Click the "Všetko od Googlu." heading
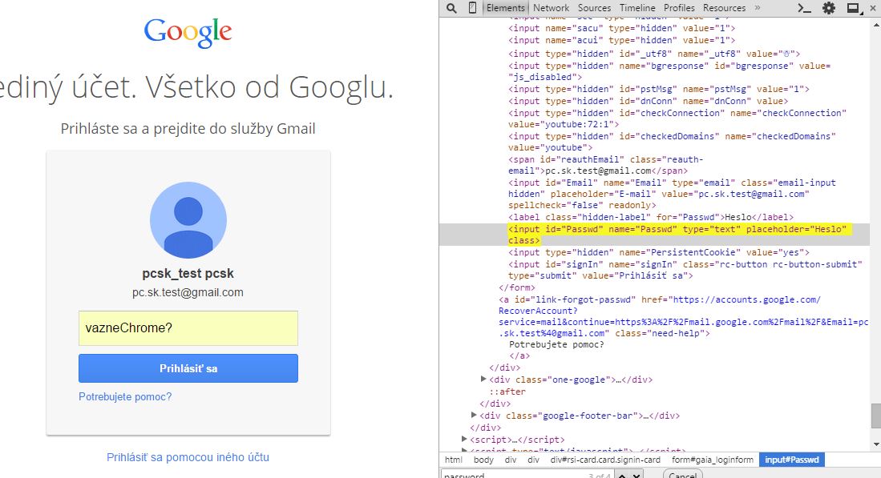The image size is (881, 478). [269, 87]
